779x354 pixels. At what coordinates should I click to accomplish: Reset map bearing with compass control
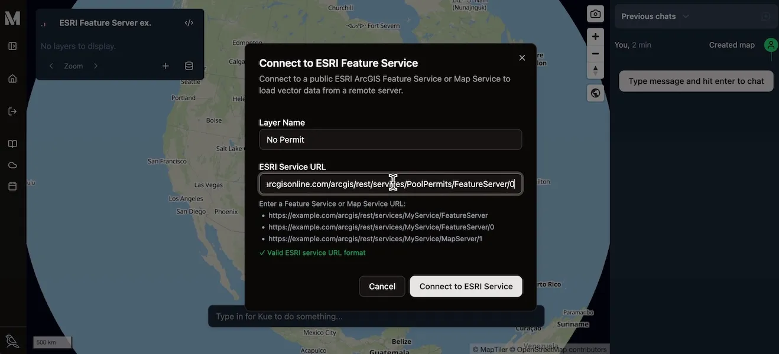[595, 70]
